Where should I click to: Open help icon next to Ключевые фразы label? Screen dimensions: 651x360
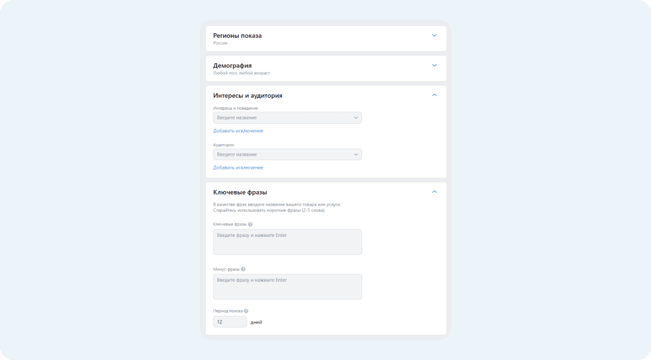(x=251, y=224)
